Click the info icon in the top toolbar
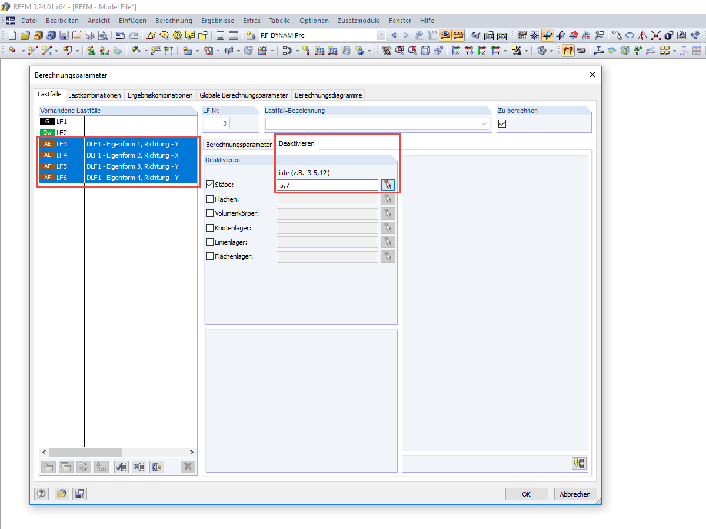Screen dimensions: 706x529 [668, 35]
